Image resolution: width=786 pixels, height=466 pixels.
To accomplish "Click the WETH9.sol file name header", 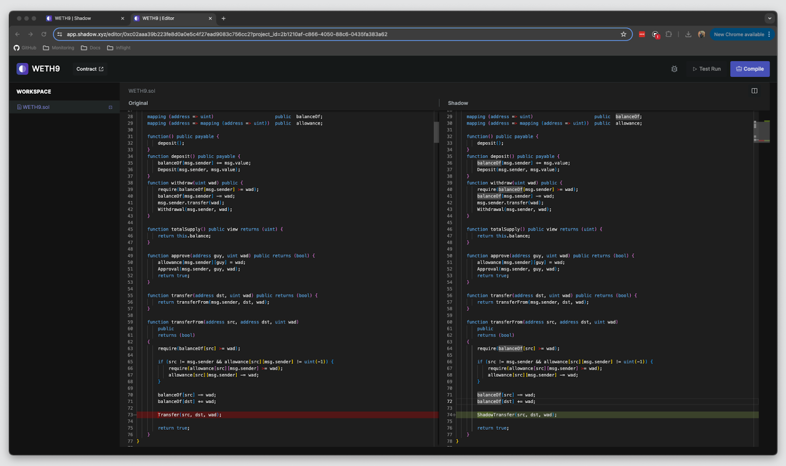I will (142, 91).
